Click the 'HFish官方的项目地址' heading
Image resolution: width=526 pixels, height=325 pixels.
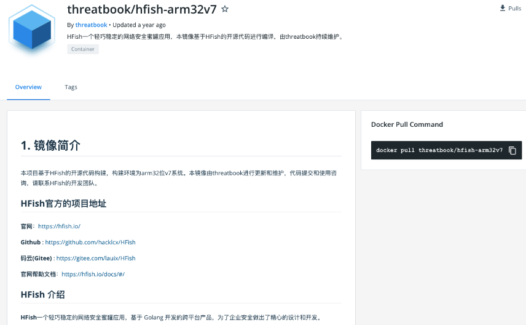[63, 204]
